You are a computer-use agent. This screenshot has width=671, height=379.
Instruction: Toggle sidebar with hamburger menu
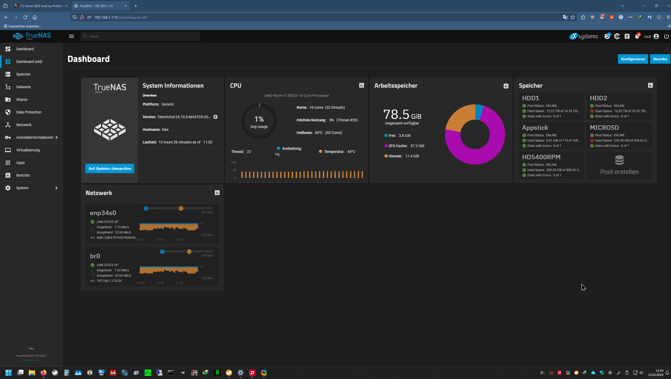point(71,36)
